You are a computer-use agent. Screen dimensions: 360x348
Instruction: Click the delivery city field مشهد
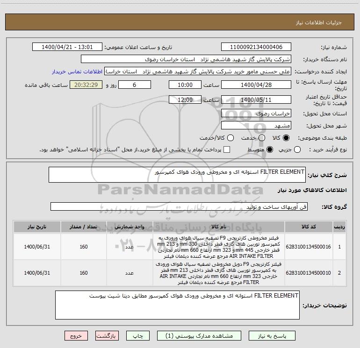[256, 126]
